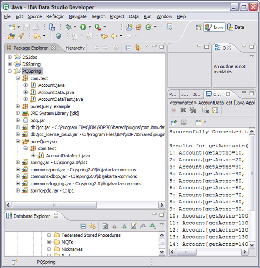Open the Package Explorer view menu triangle
The image size is (260, 268).
tap(146, 46)
